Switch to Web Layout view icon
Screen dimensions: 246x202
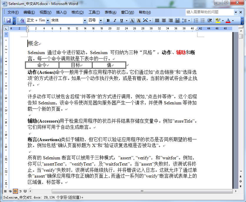(10, 191)
